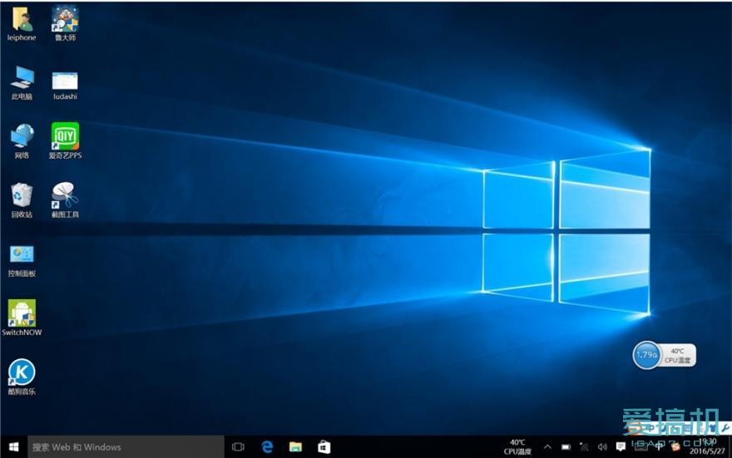Open File Explorer from the taskbar

(x=295, y=447)
